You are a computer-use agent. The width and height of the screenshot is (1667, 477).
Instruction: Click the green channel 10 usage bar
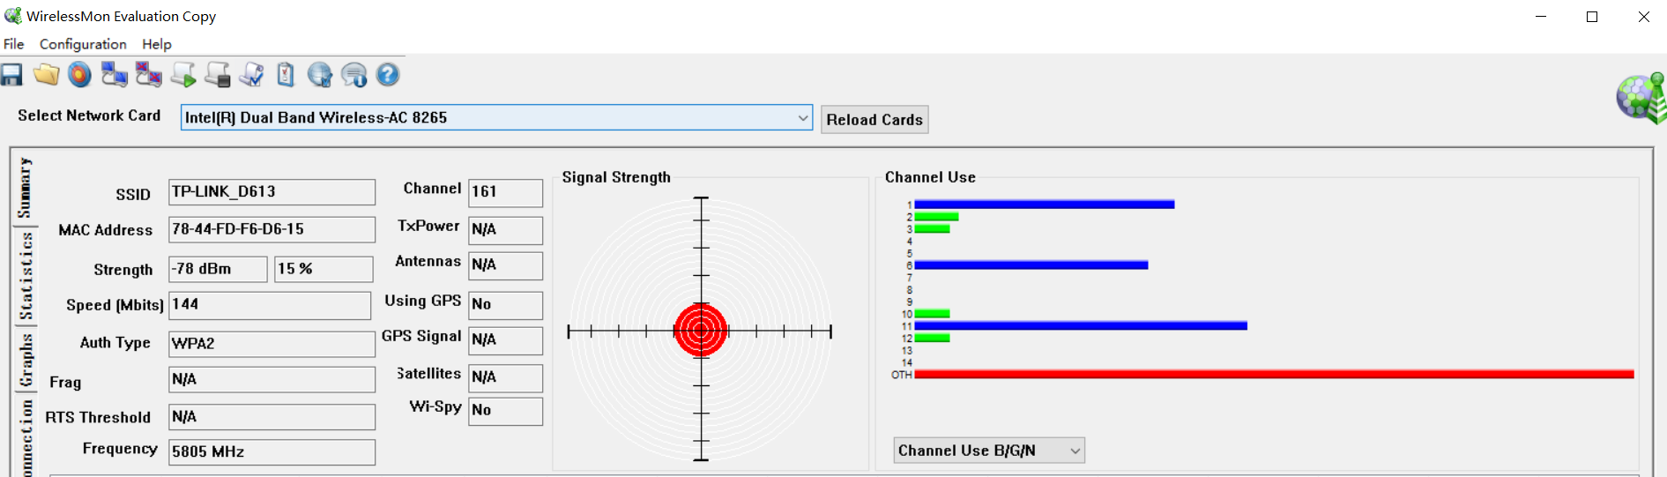(x=932, y=314)
